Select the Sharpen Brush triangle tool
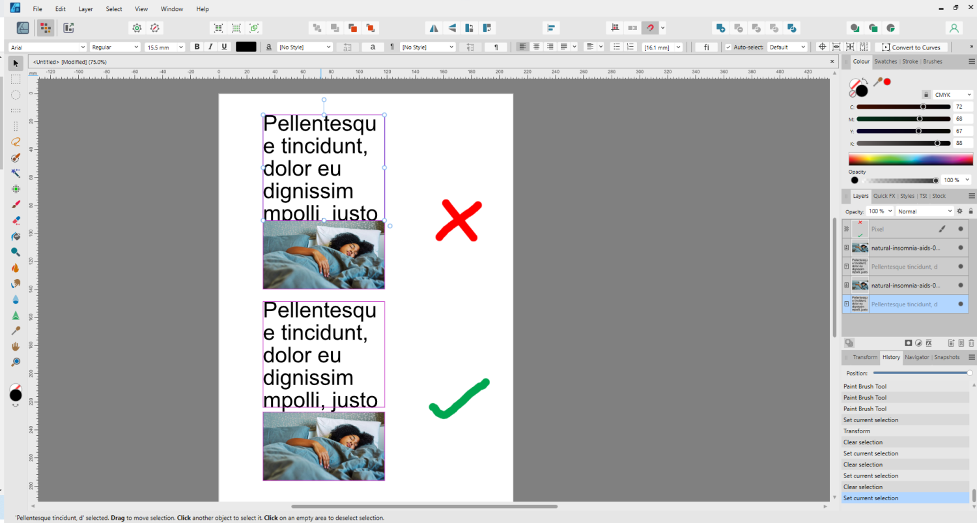The height and width of the screenshot is (523, 977). pyautogui.click(x=16, y=315)
